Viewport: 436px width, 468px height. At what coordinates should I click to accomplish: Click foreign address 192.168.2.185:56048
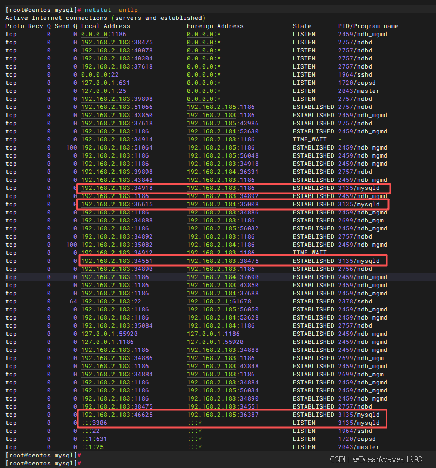tap(223, 155)
